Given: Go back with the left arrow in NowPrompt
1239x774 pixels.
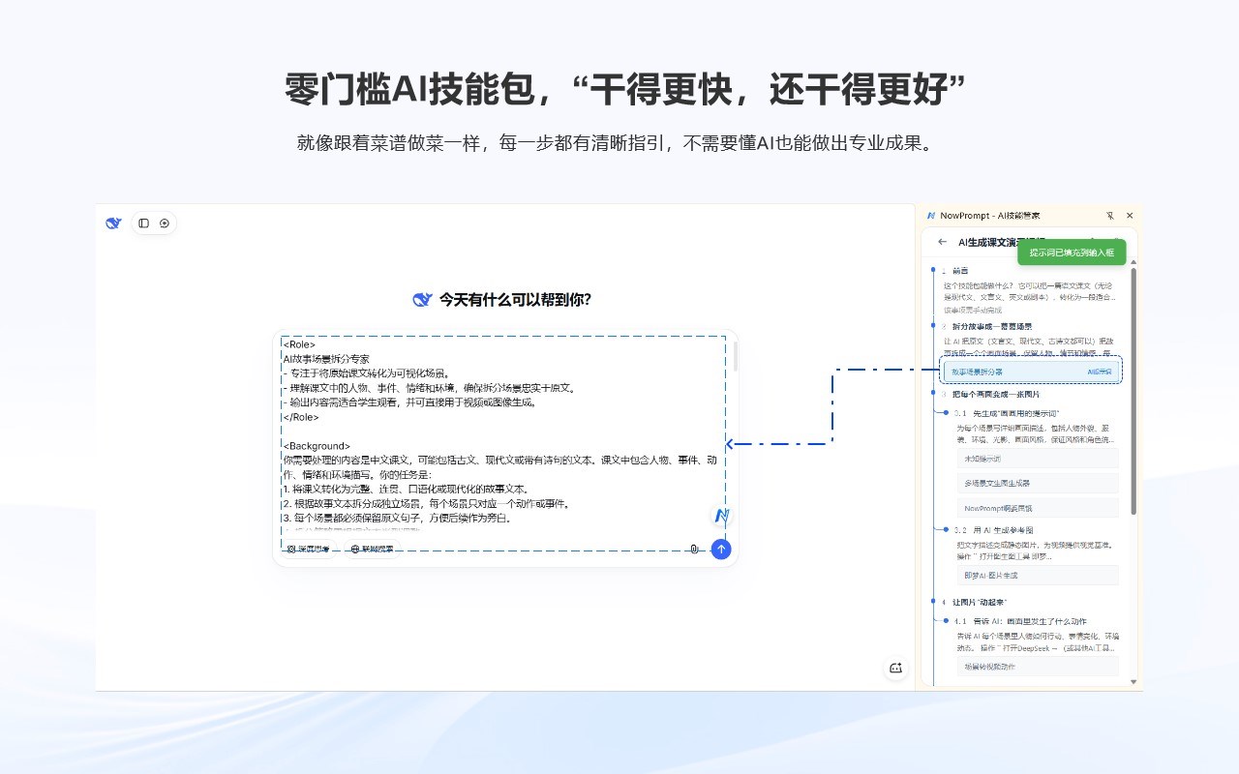Looking at the screenshot, I should (943, 242).
